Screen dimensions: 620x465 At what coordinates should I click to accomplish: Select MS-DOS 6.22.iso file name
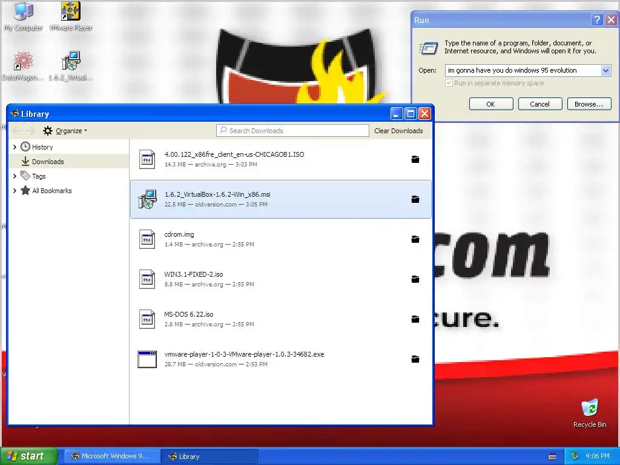[189, 314]
